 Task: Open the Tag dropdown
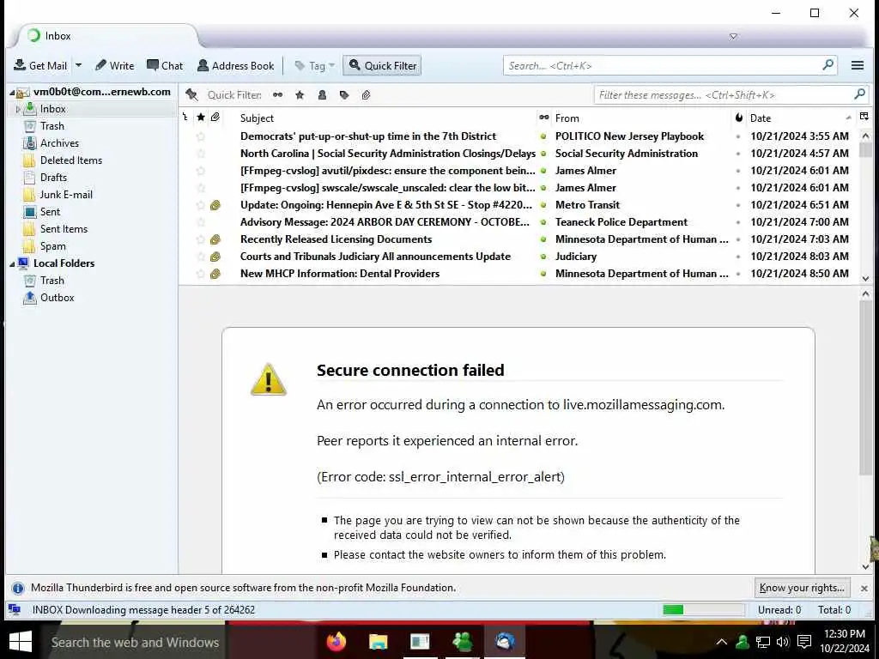point(314,65)
